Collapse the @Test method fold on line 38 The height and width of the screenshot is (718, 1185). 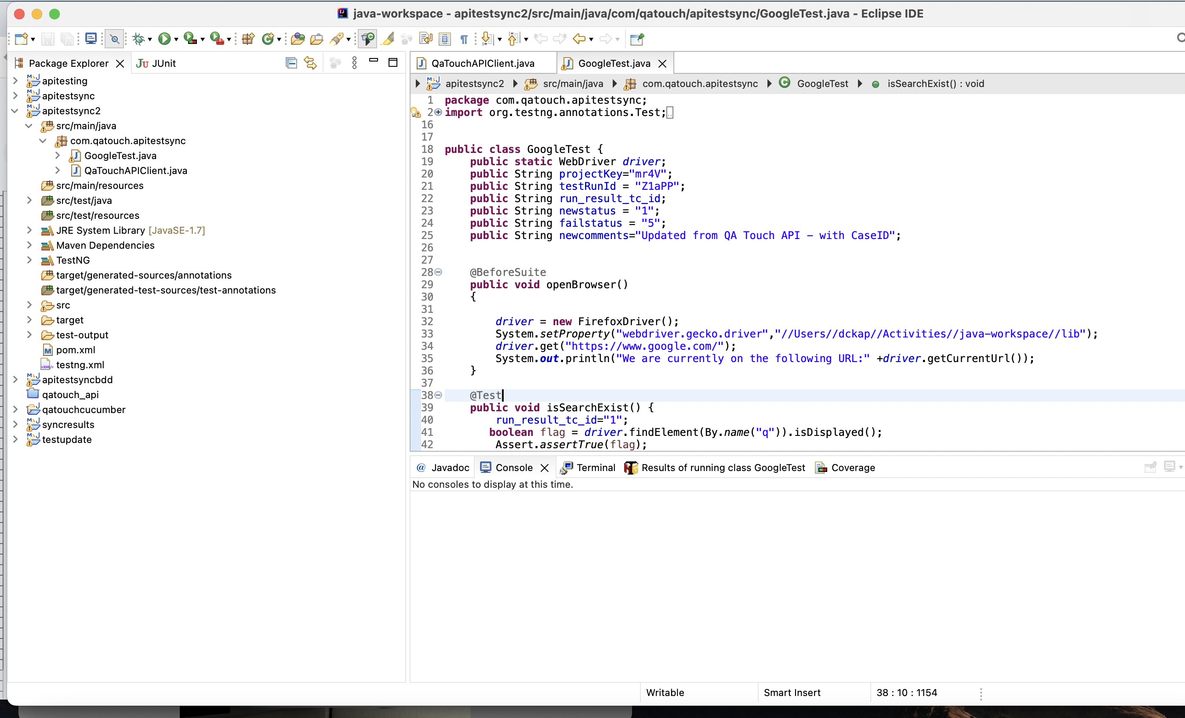(438, 395)
